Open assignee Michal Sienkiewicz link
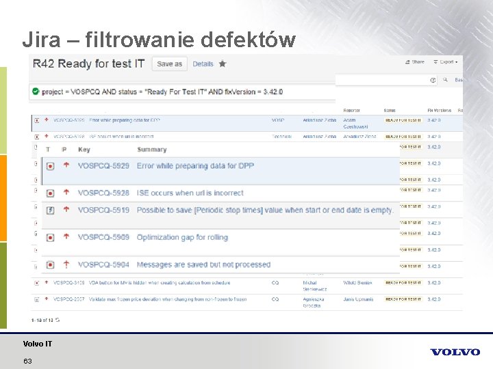 point(315,286)
